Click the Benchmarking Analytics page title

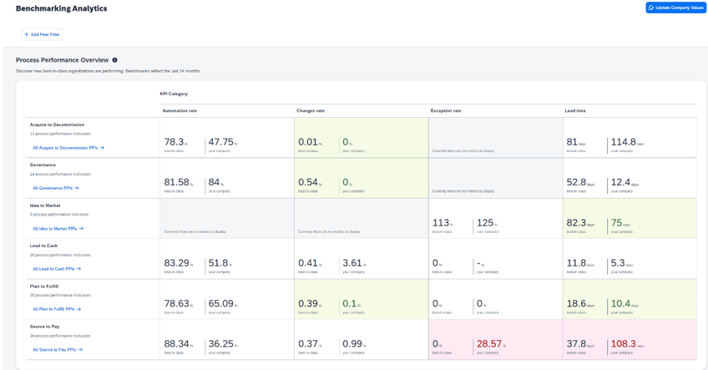tap(61, 8)
